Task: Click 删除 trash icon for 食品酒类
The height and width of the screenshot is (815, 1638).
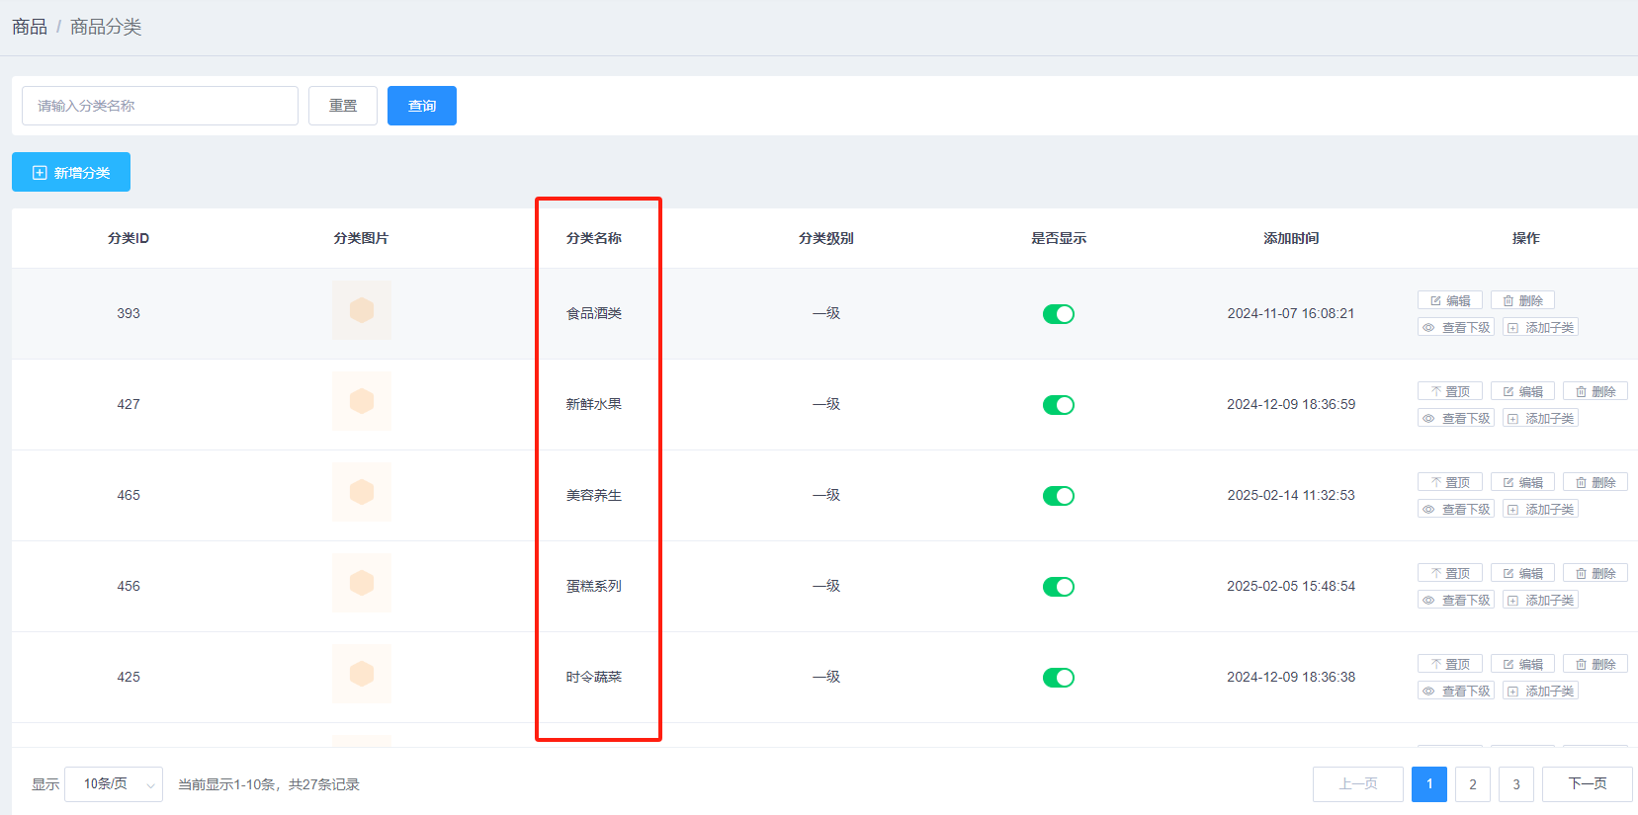Action: pos(1509,300)
